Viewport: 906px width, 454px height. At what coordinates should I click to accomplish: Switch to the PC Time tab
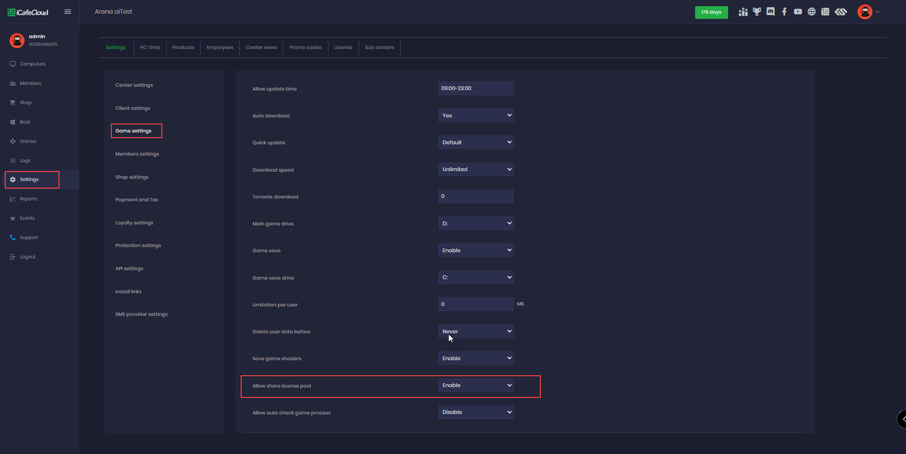click(150, 48)
